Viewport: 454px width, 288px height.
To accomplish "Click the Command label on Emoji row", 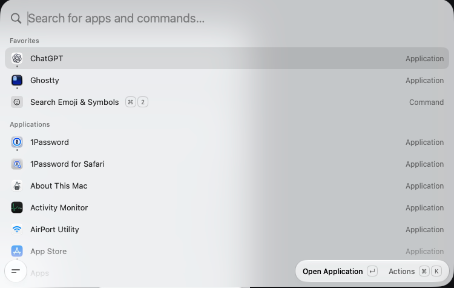I will tap(426, 102).
